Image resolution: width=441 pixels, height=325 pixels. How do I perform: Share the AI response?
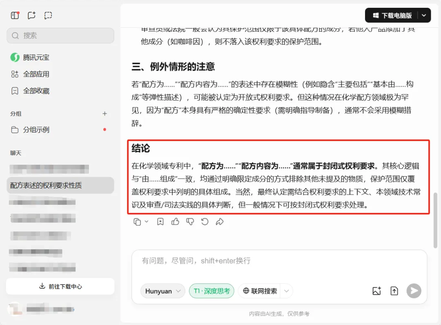click(219, 222)
